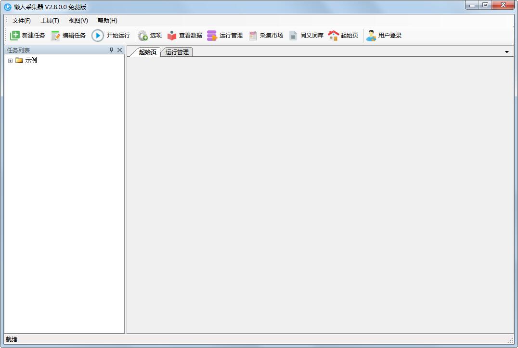Toggle pin on the 任务列表 panel
The image size is (518, 348).
coord(112,50)
